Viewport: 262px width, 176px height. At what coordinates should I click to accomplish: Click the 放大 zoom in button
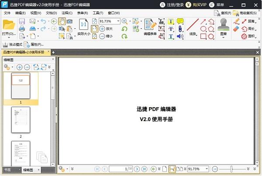[x=106, y=29]
